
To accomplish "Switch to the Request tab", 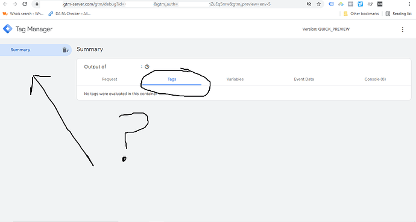I will [110, 79].
